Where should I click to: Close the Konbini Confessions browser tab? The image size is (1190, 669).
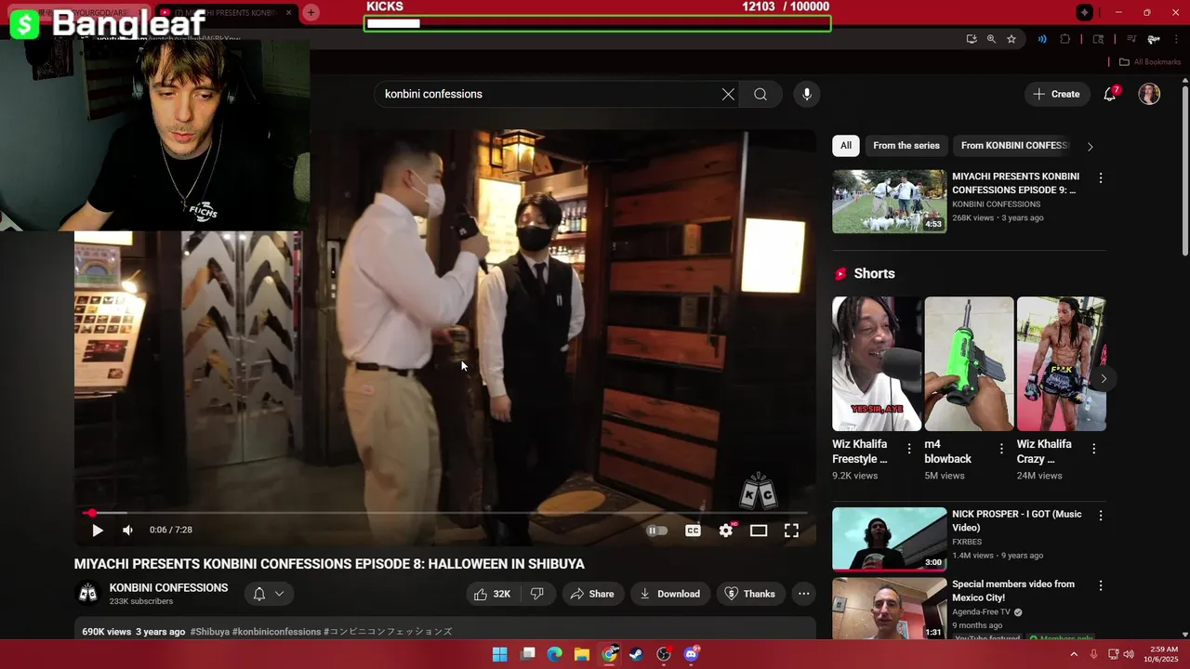tap(288, 12)
